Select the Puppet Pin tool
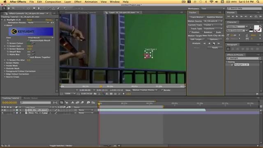263x148 pixels. coord(65,8)
